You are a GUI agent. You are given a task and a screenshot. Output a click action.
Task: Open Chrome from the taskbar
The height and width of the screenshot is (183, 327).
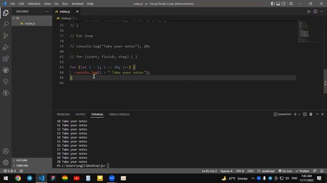[x=18, y=178]
